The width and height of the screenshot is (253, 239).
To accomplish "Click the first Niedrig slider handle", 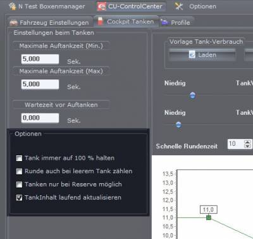I will 192,96.
